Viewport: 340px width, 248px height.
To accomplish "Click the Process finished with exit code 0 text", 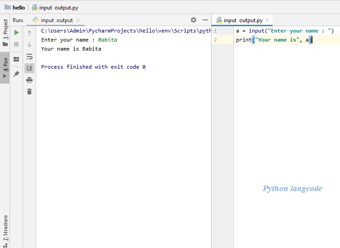I will [x=94, y=67].
